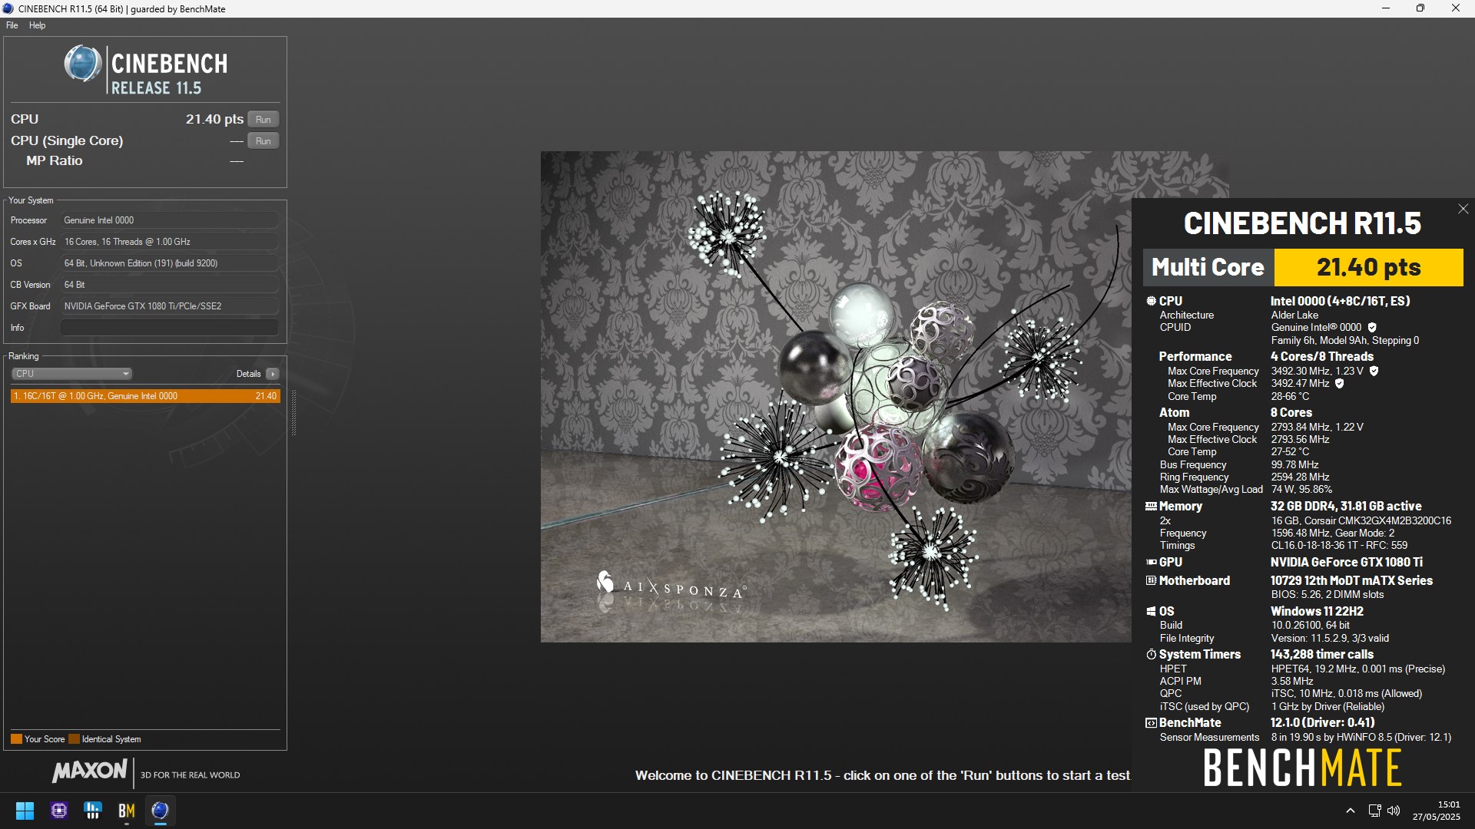Click shield icon beside Max Core Frequency
Image resolution: width=1475 pixels, height=829 pixels.
pos(1374,372)
